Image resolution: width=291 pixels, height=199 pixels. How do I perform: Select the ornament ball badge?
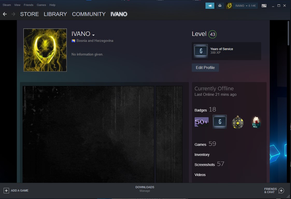tap(238, 122)
